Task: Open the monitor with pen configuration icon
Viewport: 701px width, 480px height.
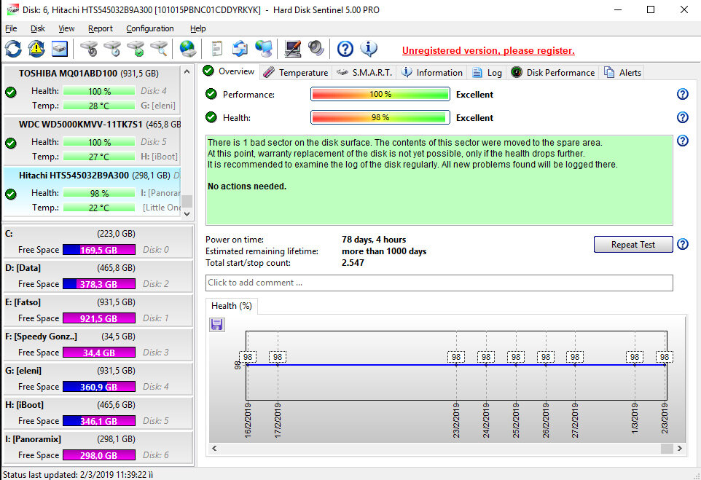Action: [293, 49]
